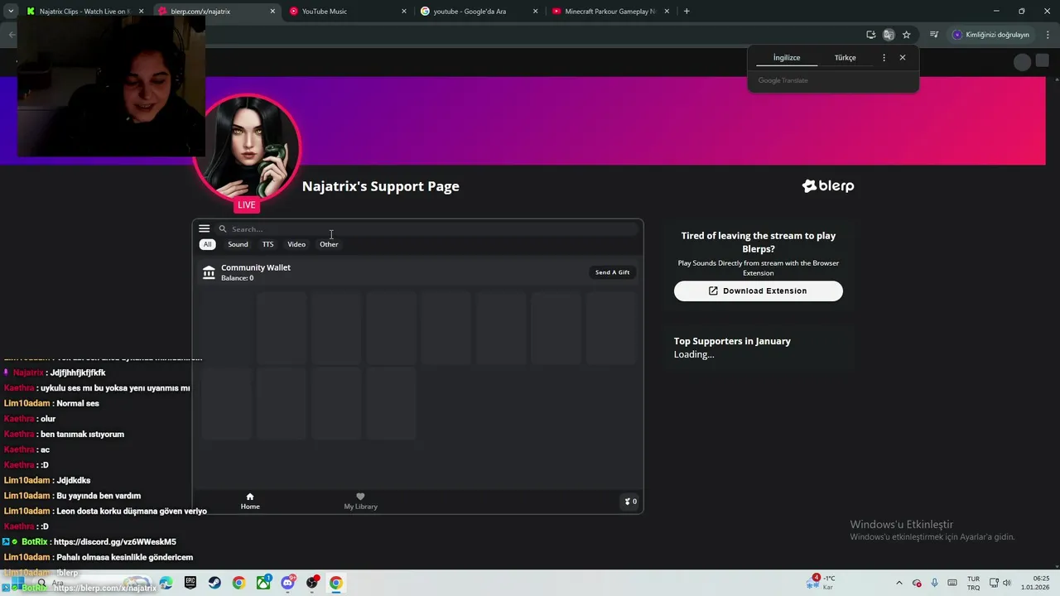This screenshot has width=1060, height=596.
Task: Filter blerps by TTS
Action: click(x=267, y=244)
